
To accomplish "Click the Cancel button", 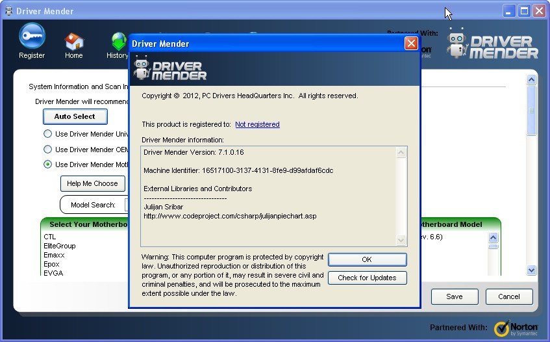I will pos(509,296).
